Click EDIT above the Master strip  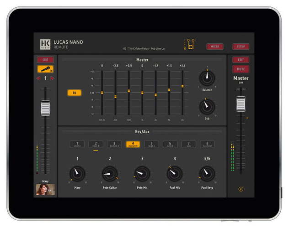(241, 60)
